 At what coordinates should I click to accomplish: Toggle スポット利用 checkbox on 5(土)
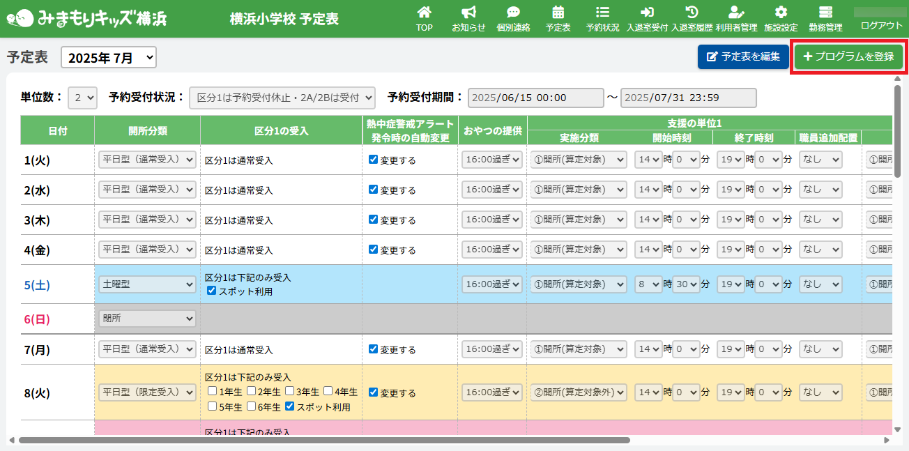pyautogui.click(x=212, y=291)
